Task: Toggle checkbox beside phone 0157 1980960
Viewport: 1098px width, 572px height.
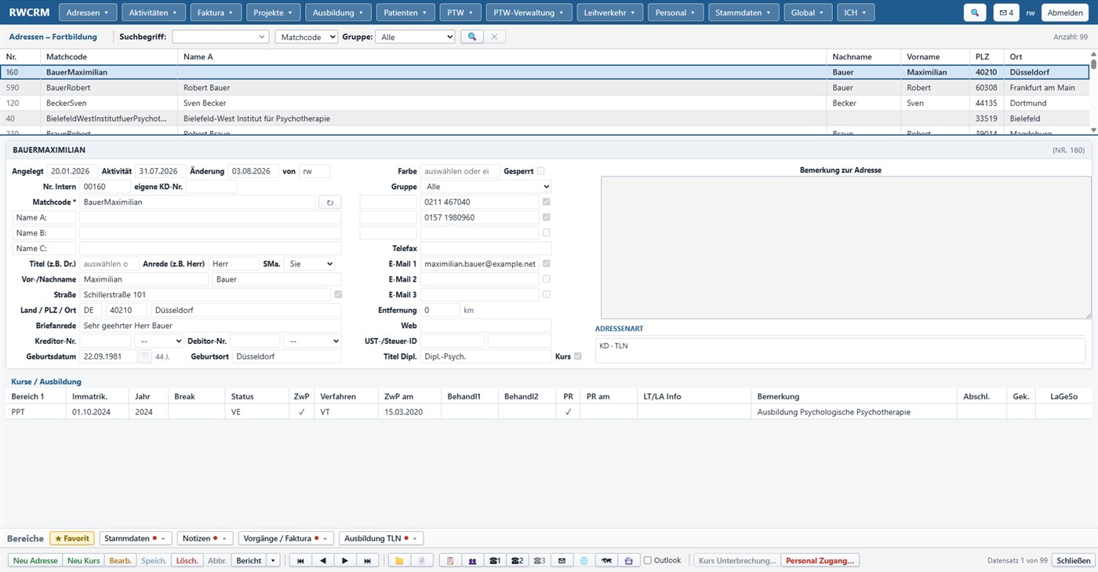Action: pyautogui.click(x=547, y=217)
